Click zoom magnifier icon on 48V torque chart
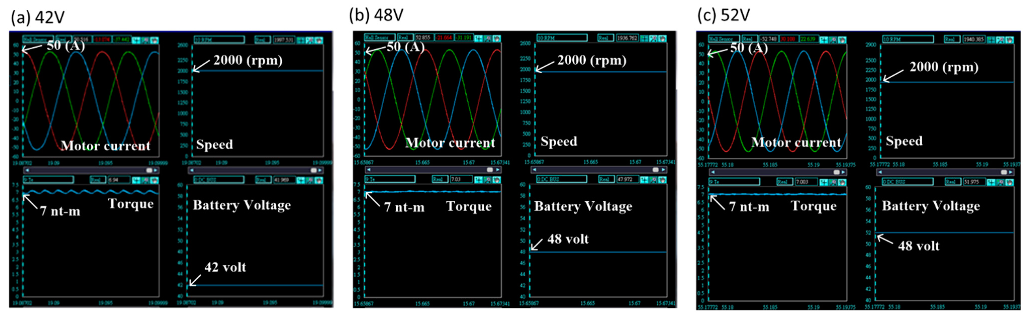The width and height of the screenshot is (1031, 318). (488, 180)
